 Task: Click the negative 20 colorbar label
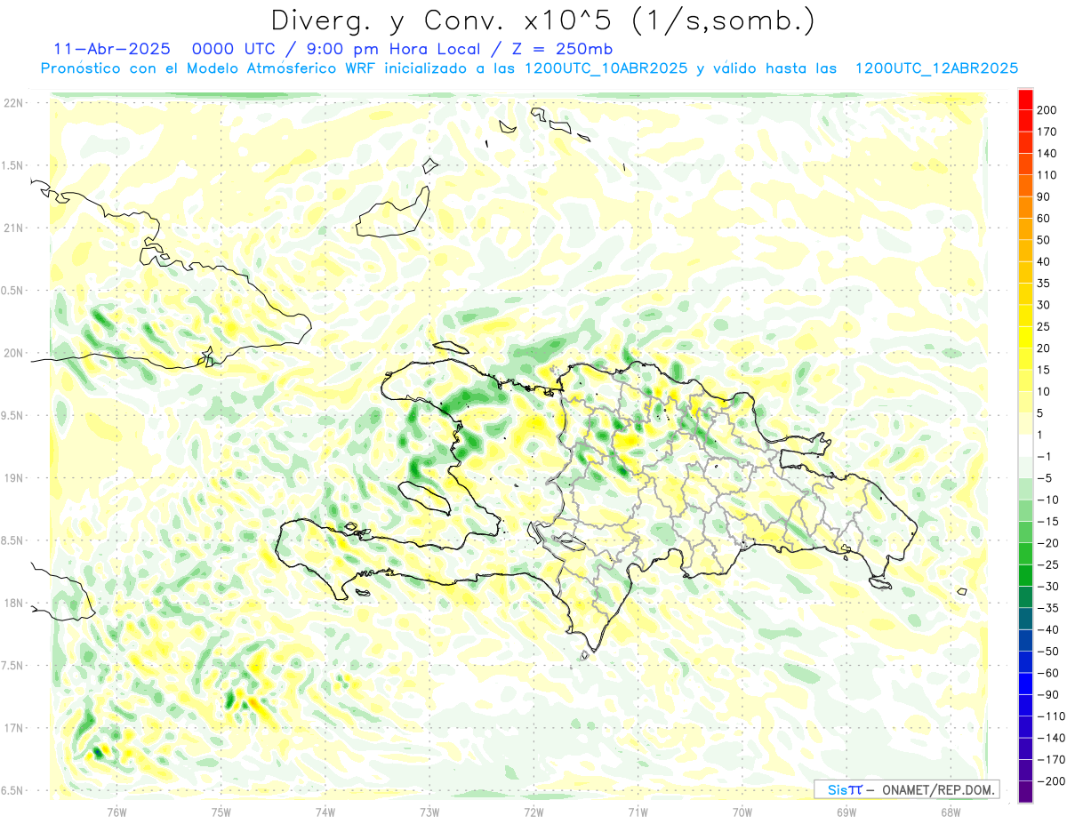click(1047, 543)
